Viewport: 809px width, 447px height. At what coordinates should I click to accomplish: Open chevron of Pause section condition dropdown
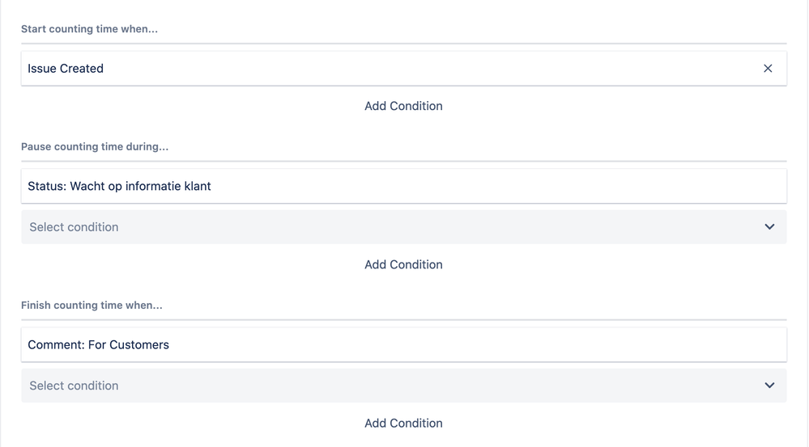769,227
